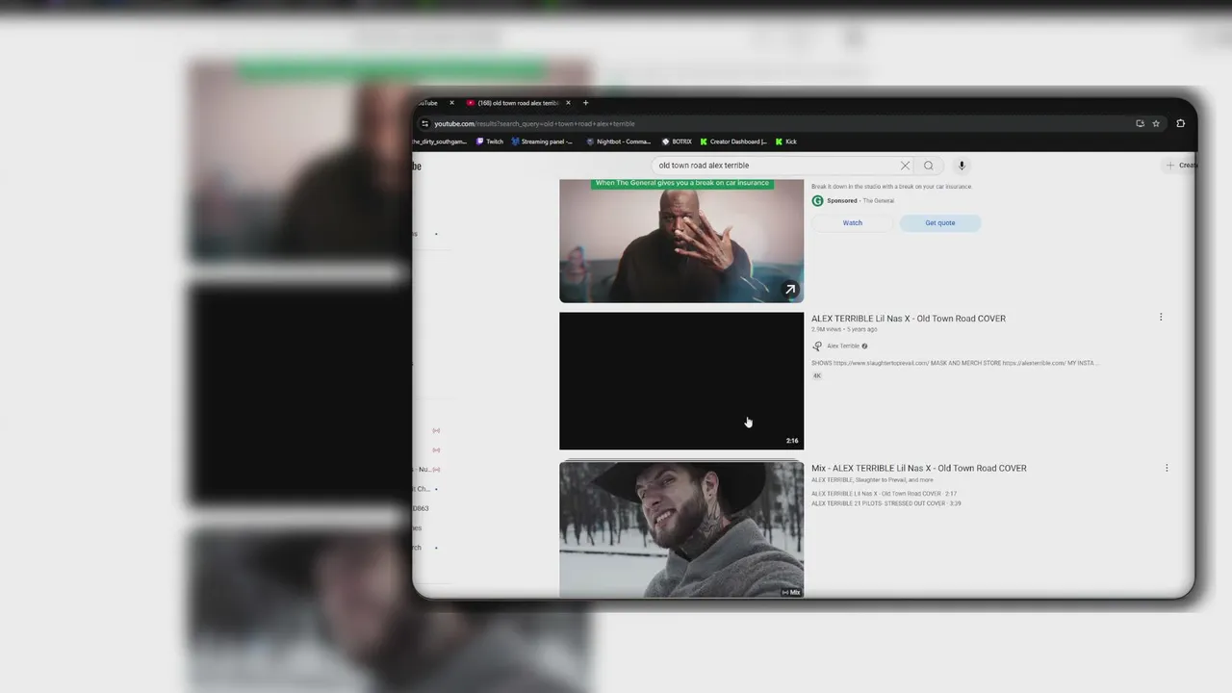Open the Creator Dashboard bookmark
This screenshot has height=693, width=1232.
coord(733,141)
